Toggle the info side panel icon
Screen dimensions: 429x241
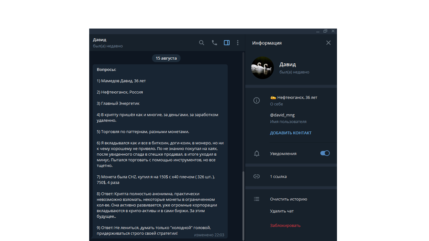coord(227,43)
